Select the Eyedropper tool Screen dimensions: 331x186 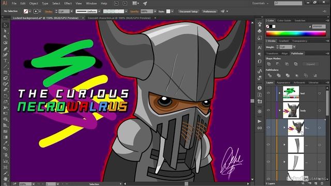point(5,143)
